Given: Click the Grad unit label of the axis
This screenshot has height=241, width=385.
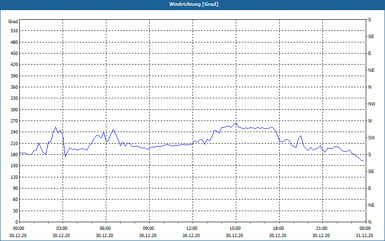Looking at the screenshot, I should tap(13, 22).
